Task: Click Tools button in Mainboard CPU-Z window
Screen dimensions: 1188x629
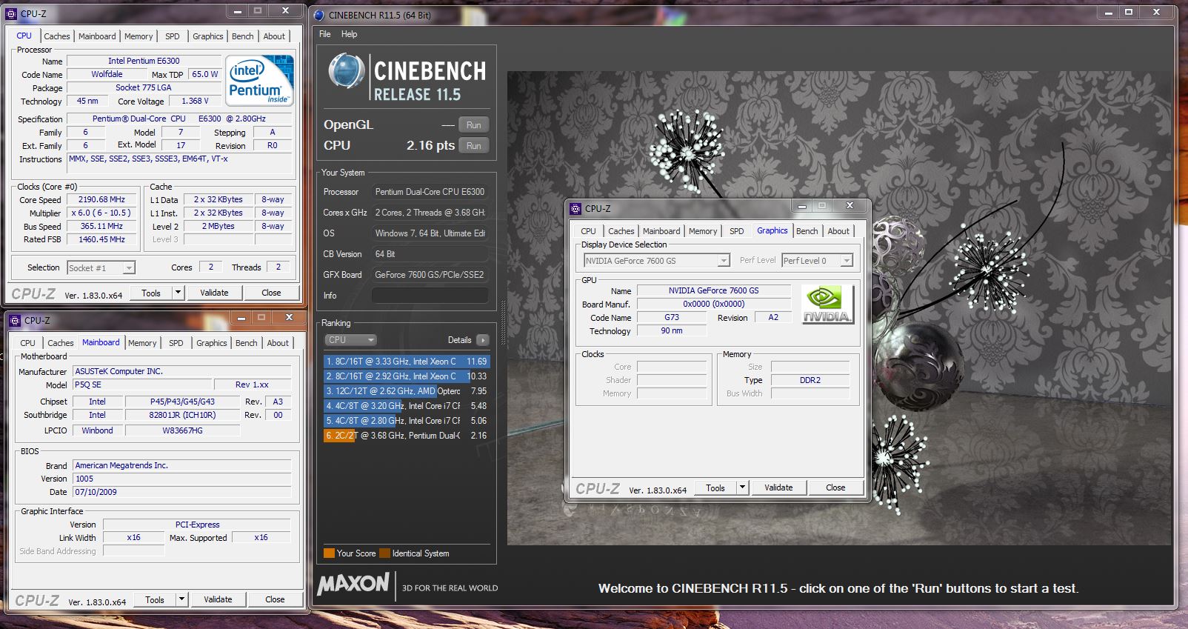Action: pyautogui.click(x=155, y=599)
